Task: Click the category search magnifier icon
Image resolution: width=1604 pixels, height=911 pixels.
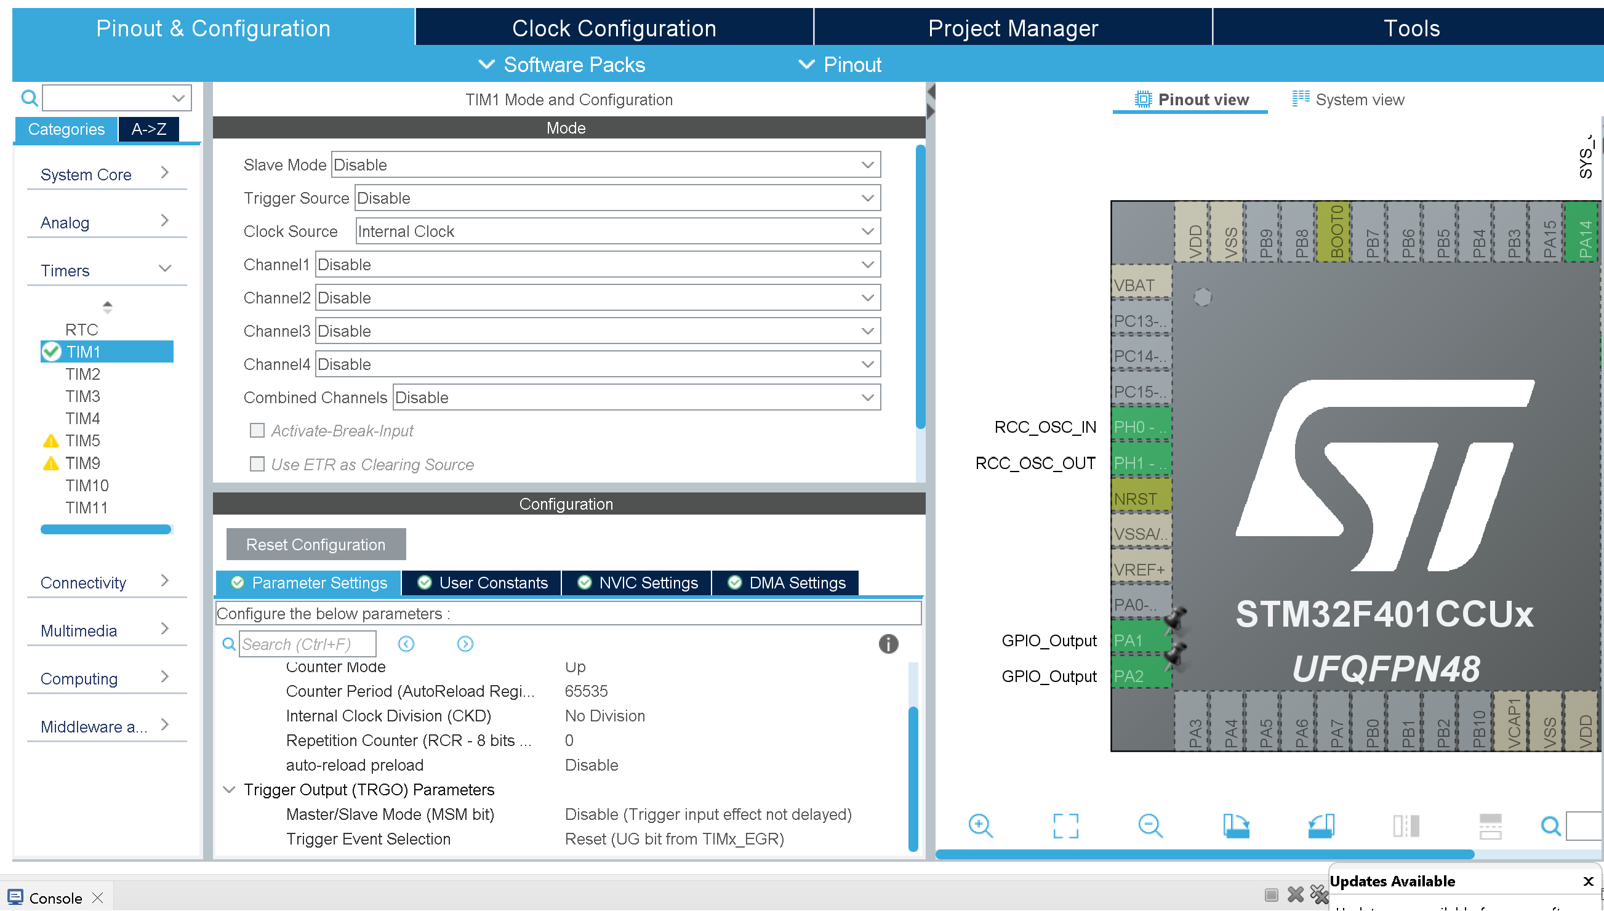Action: 29,98
